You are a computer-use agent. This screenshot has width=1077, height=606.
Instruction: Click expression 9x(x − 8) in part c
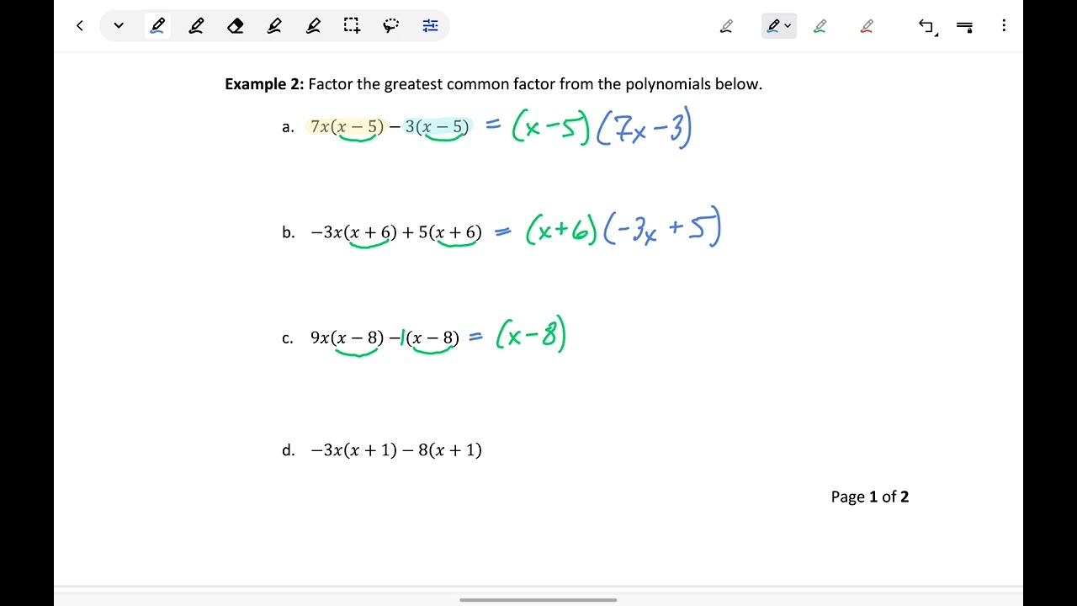[x=347, y=338]
